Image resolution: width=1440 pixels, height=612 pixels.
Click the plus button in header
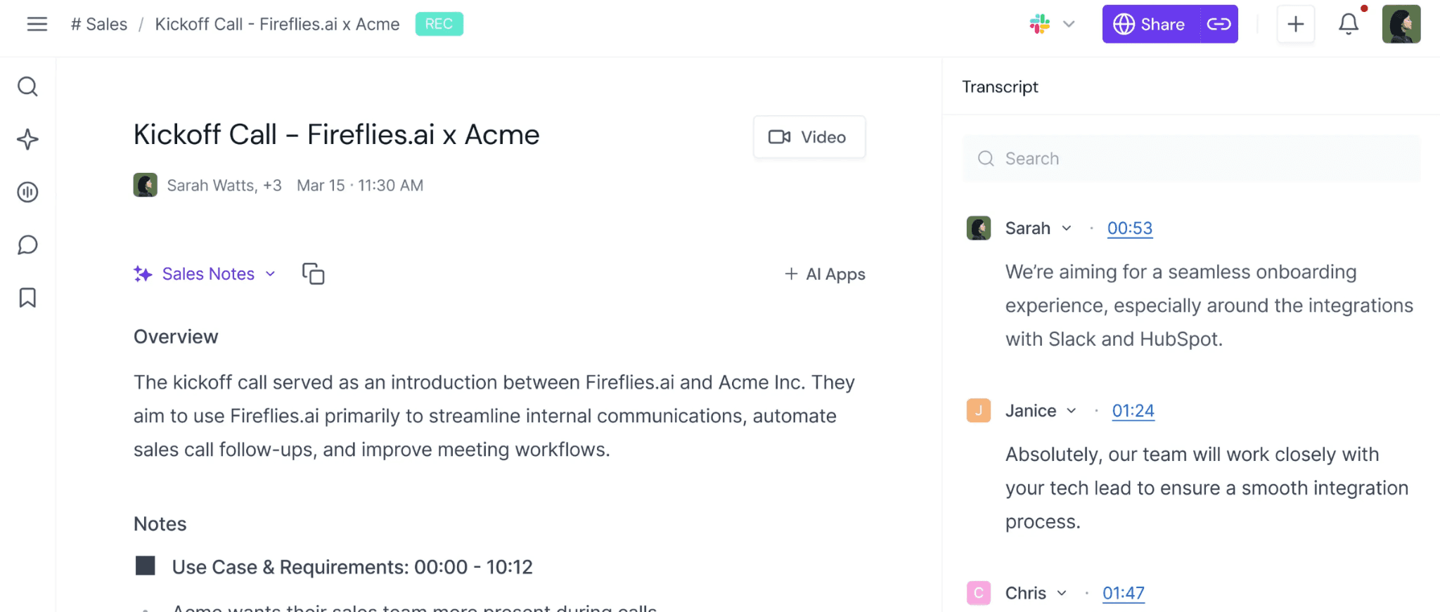click(1295, 24)
